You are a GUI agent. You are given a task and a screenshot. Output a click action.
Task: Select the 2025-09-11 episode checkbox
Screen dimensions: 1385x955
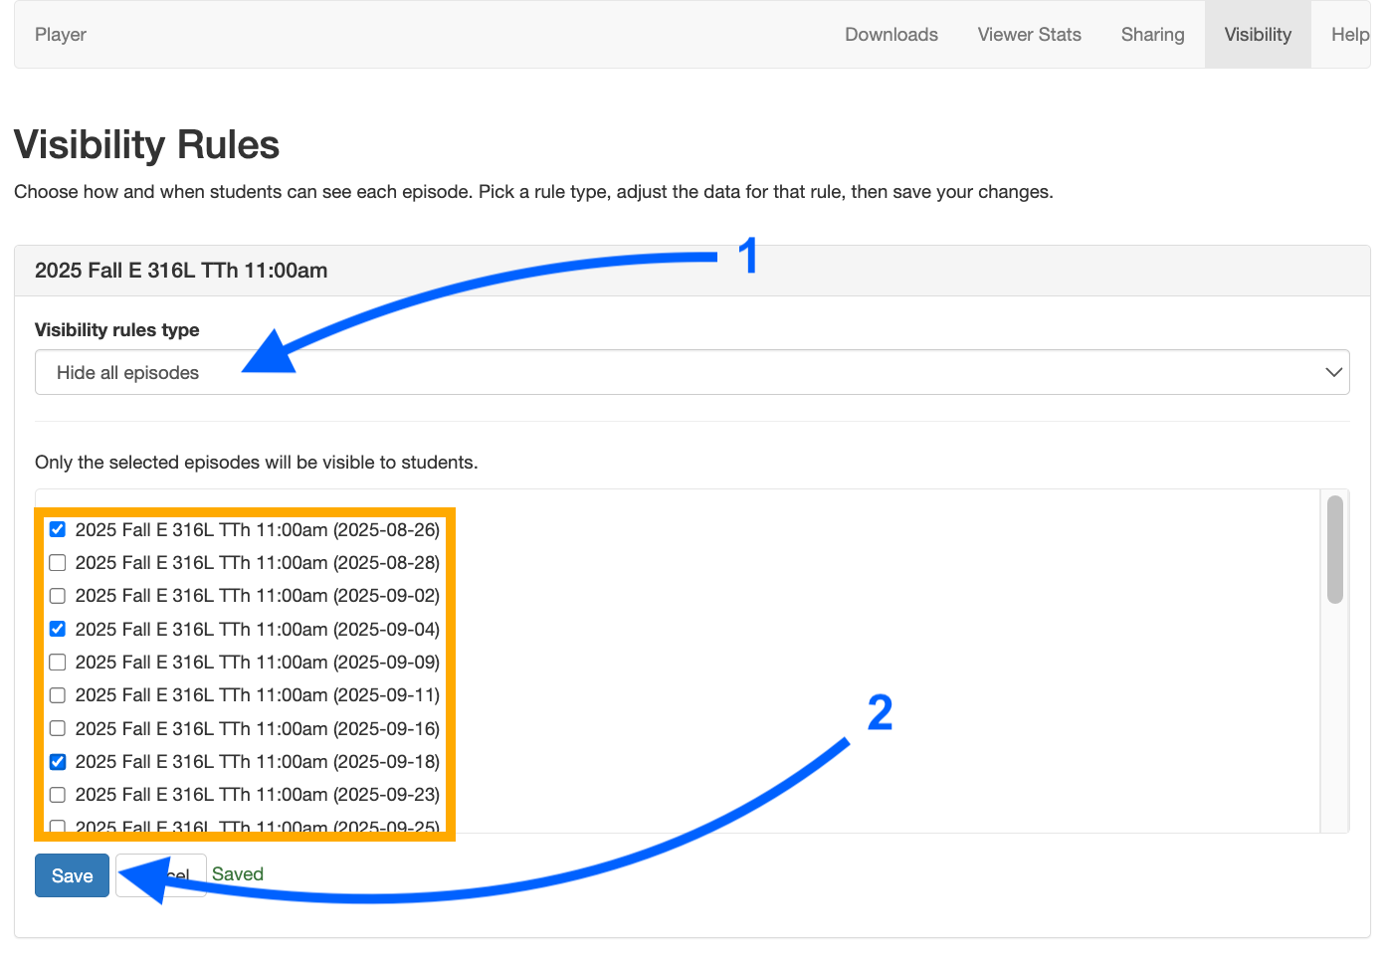pyautogui.click(x=58, y=695)
